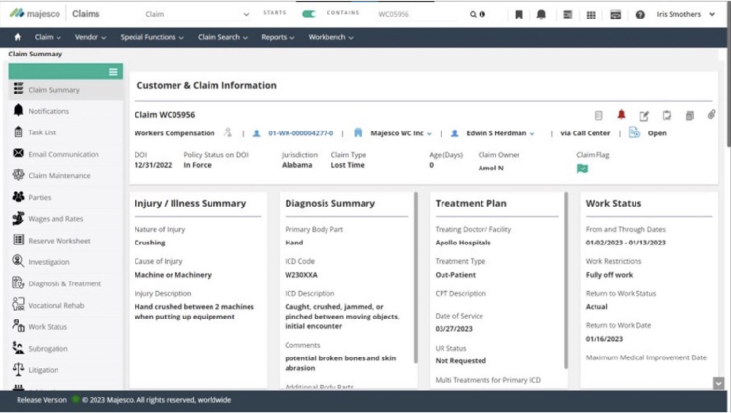Viewport: 731px width, 413px height.
Task: Collapse sidebar using hamburger icon
Action: click(x=113, y=72)
